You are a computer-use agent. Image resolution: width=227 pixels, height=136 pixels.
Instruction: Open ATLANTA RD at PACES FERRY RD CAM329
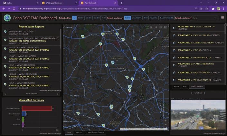pos(198,73)
